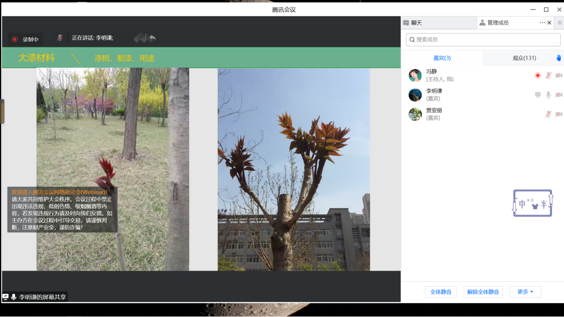Click the 录制中 recording indicator

point(26,39)
